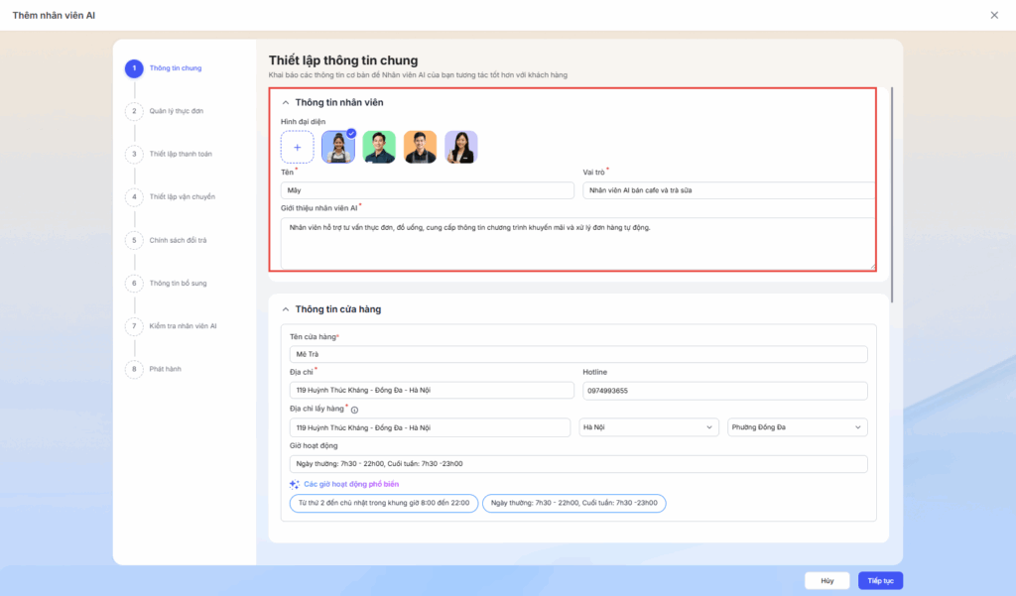The height and width of the screenshot is (596, 1016).
Task: Select the first avatar with checkmark
Action: coord(338,147)
